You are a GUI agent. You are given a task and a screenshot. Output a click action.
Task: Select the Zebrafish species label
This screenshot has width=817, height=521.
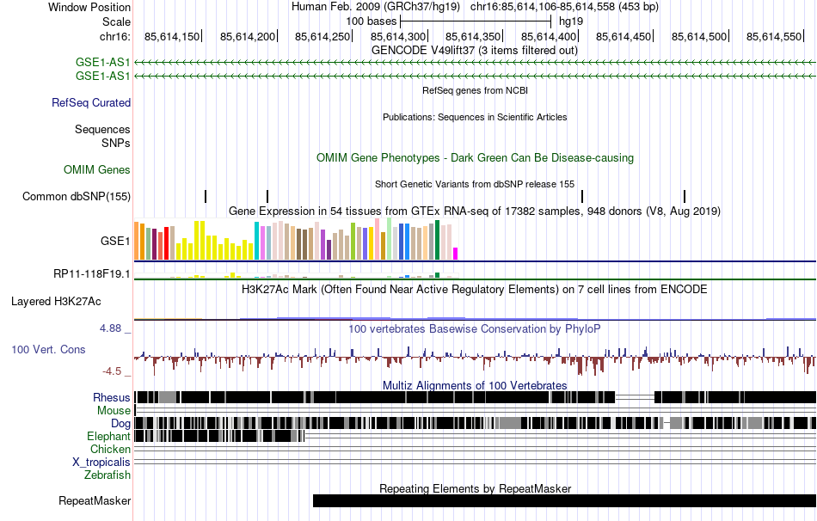click(107, 475)
